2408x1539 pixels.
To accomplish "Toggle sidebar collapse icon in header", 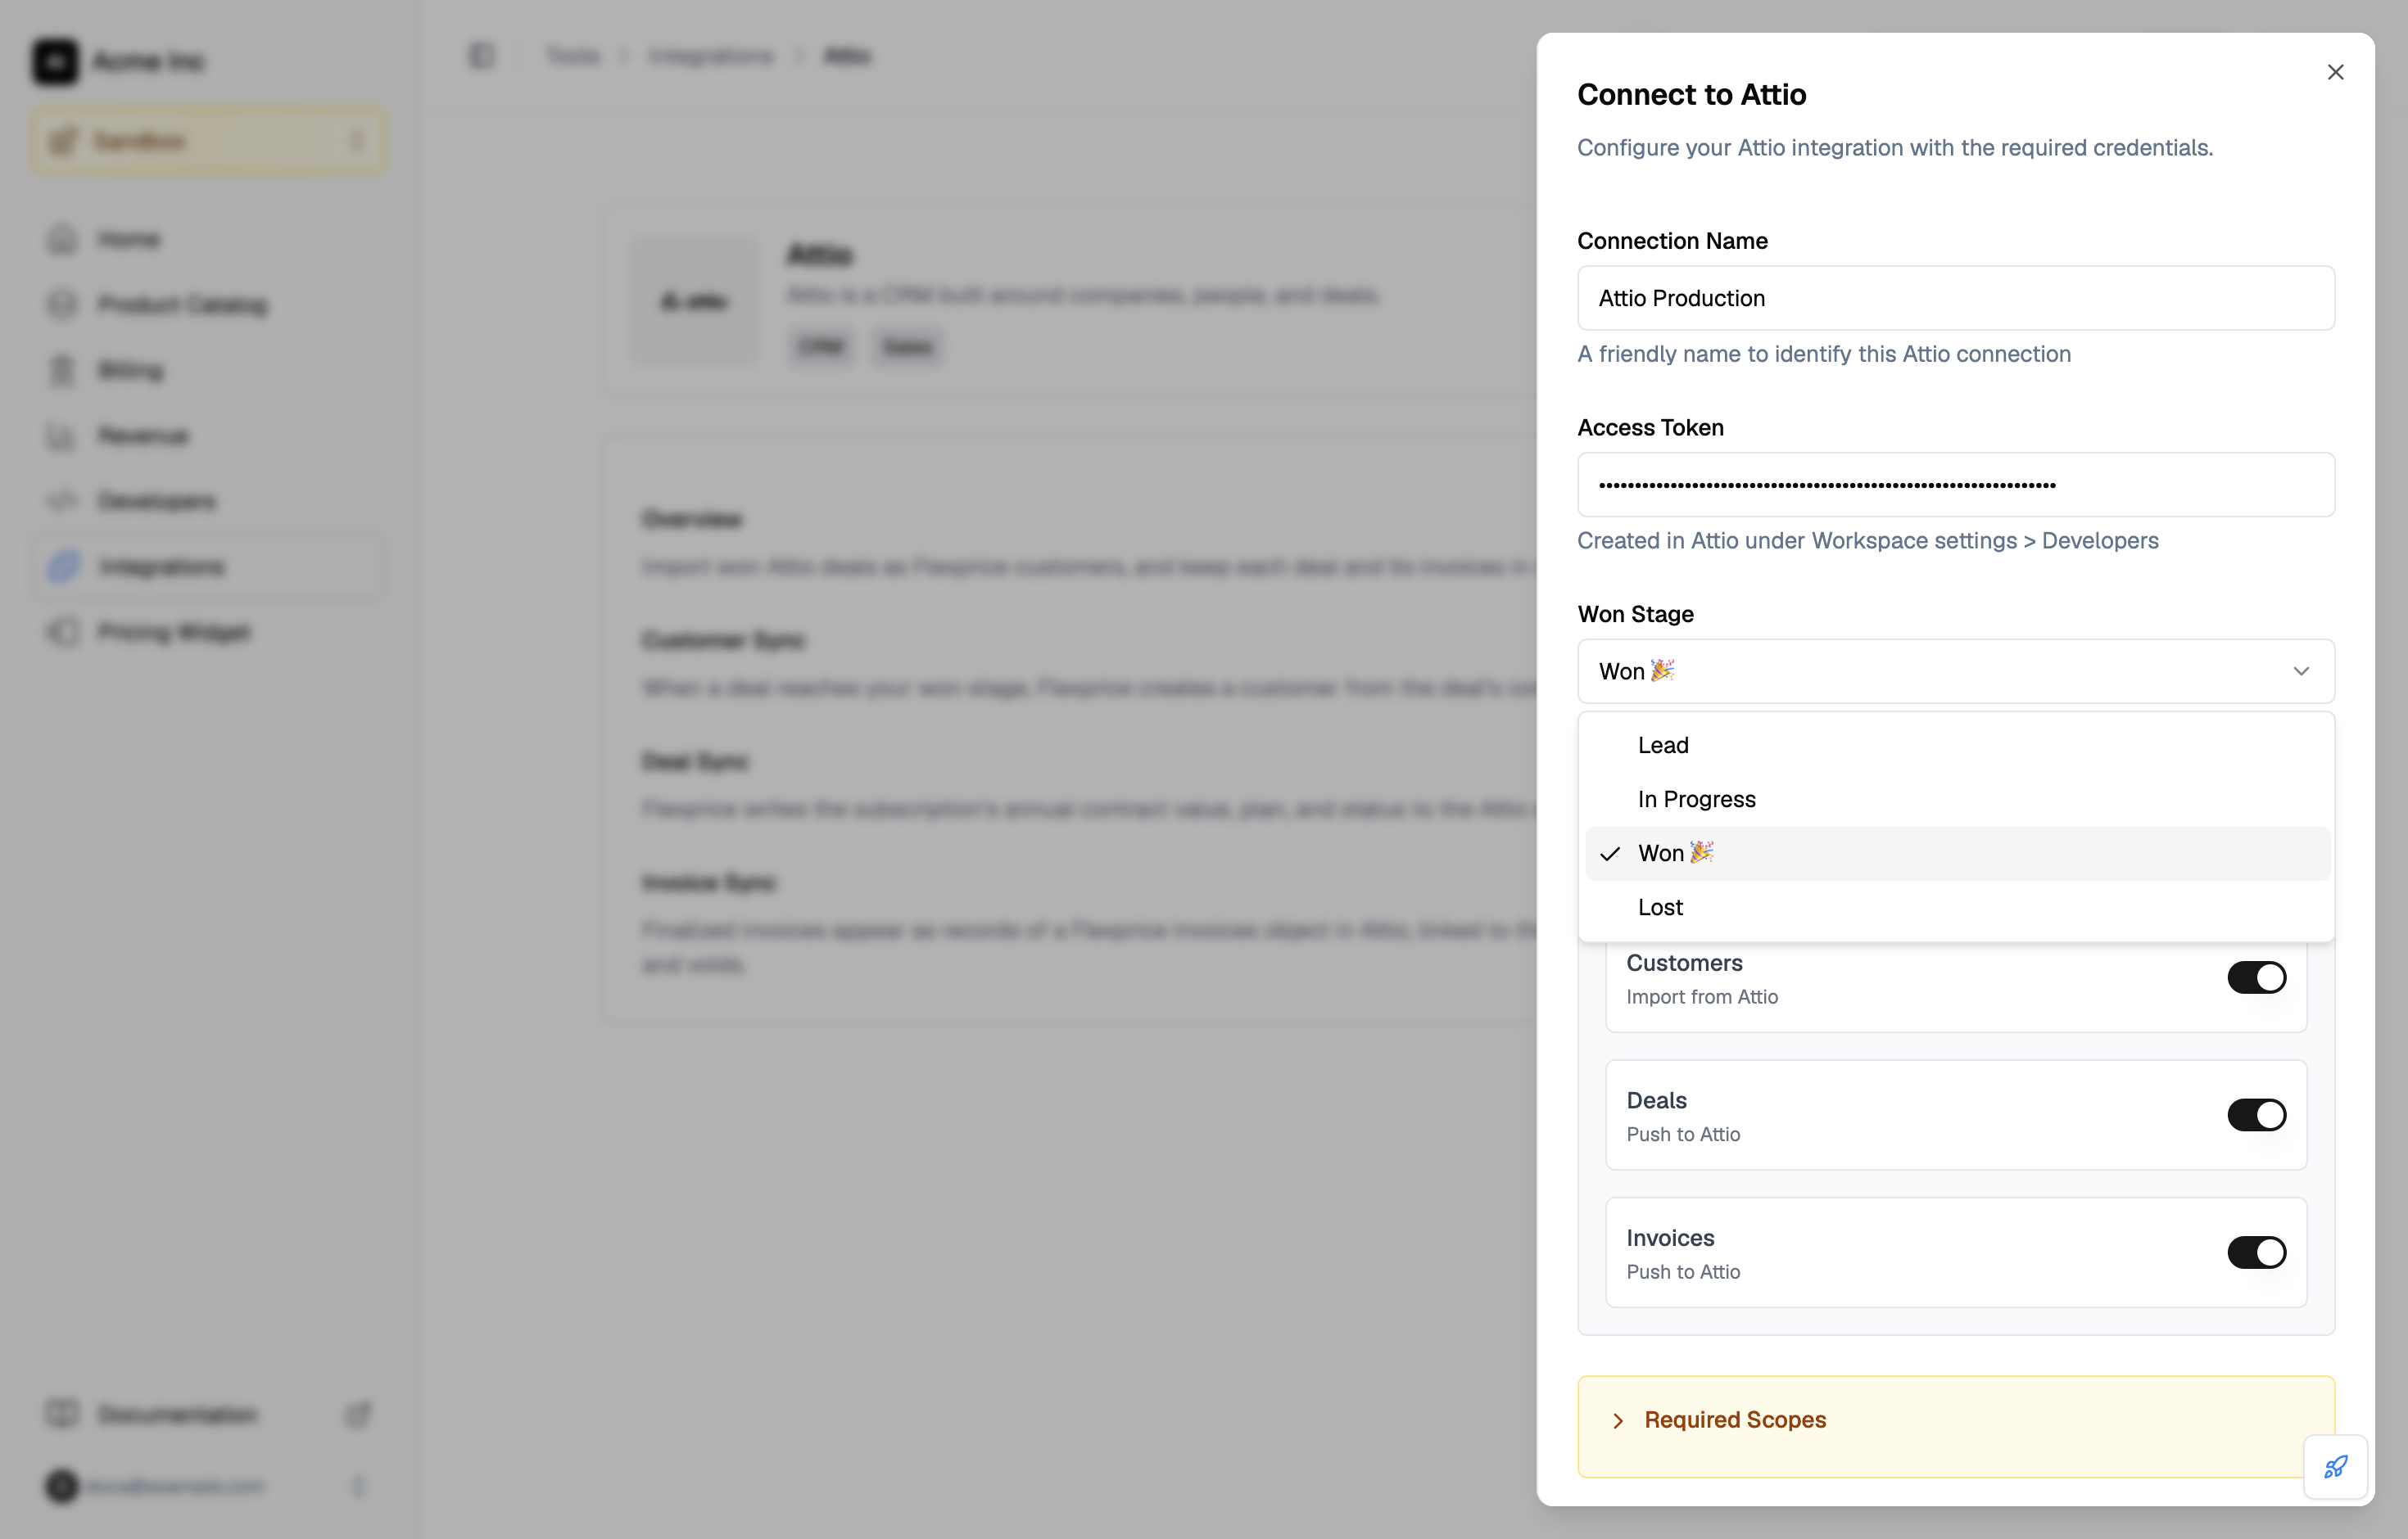I will coord(481,56).
